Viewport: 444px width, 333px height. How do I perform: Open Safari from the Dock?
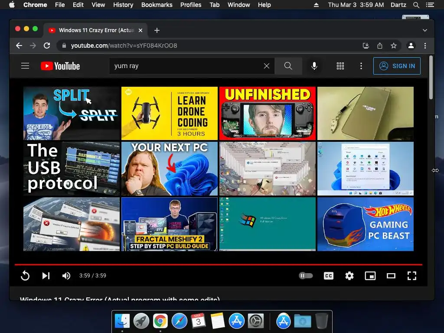[180, 321]
